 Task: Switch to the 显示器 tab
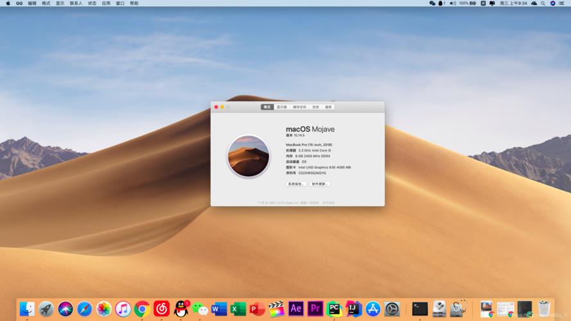point(282,107)
